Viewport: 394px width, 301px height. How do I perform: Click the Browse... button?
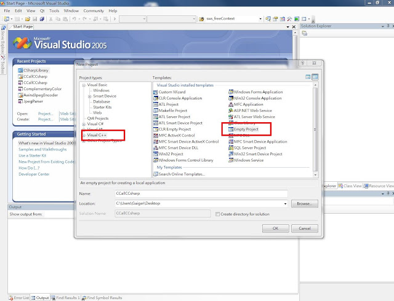(x=305, y=204)
